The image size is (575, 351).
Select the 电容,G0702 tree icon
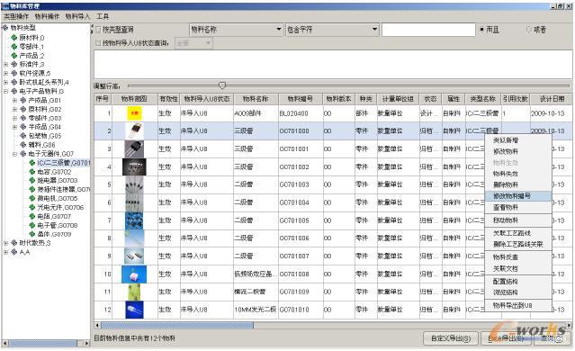tap(32, 172)
